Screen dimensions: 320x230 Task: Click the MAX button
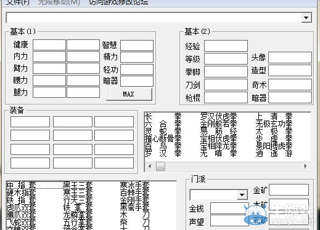pyautogui.click(x=129, y=94)
